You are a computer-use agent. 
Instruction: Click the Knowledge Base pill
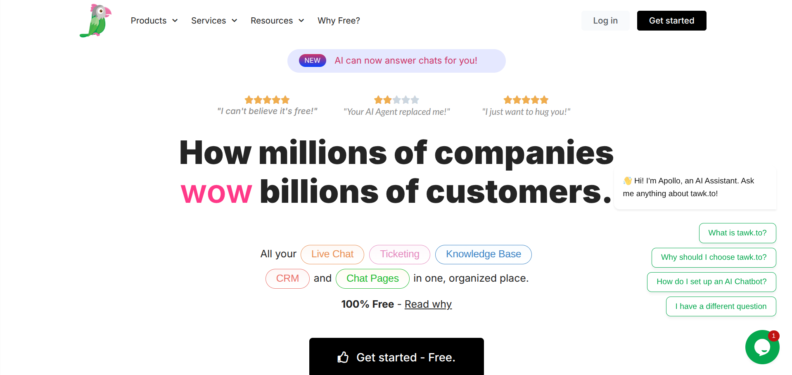[x=483, y=254]
